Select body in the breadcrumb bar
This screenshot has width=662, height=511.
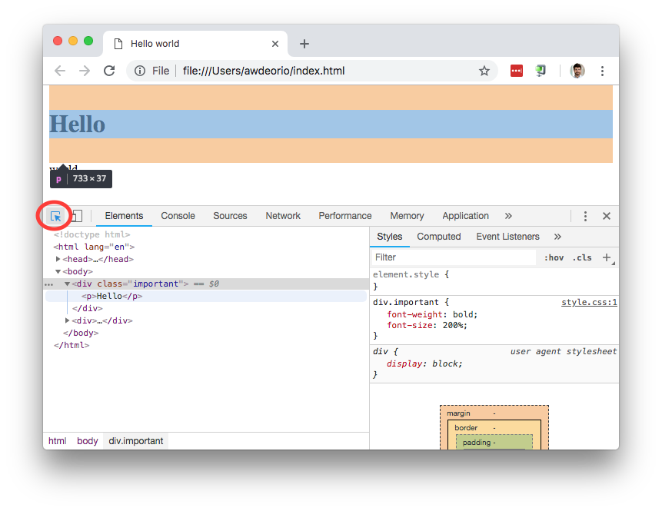[x=88, y=441]
